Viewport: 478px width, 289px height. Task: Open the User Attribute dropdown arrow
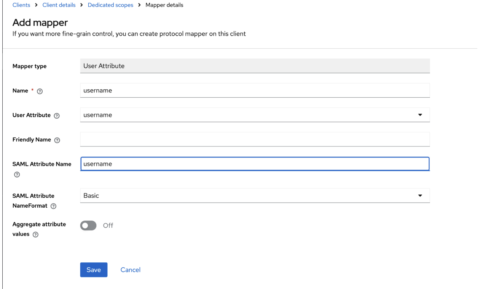click(420, 115)
